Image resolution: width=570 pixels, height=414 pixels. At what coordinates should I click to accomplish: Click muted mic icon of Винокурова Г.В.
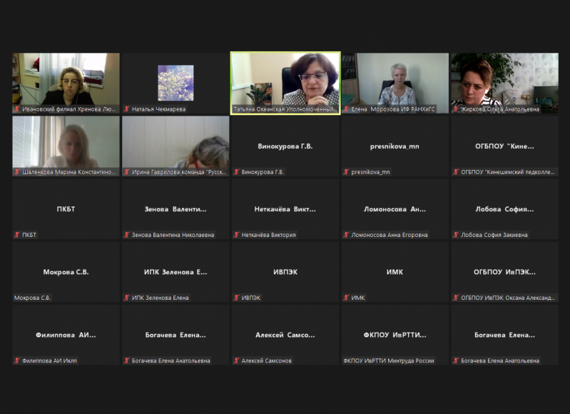237,172
